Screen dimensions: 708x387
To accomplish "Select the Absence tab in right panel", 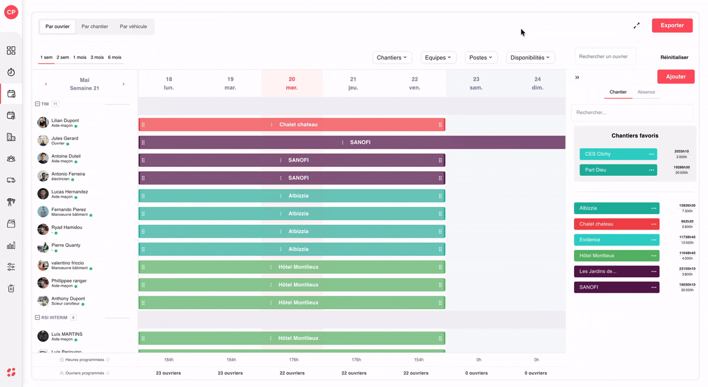I will click(x=646, y=92).
